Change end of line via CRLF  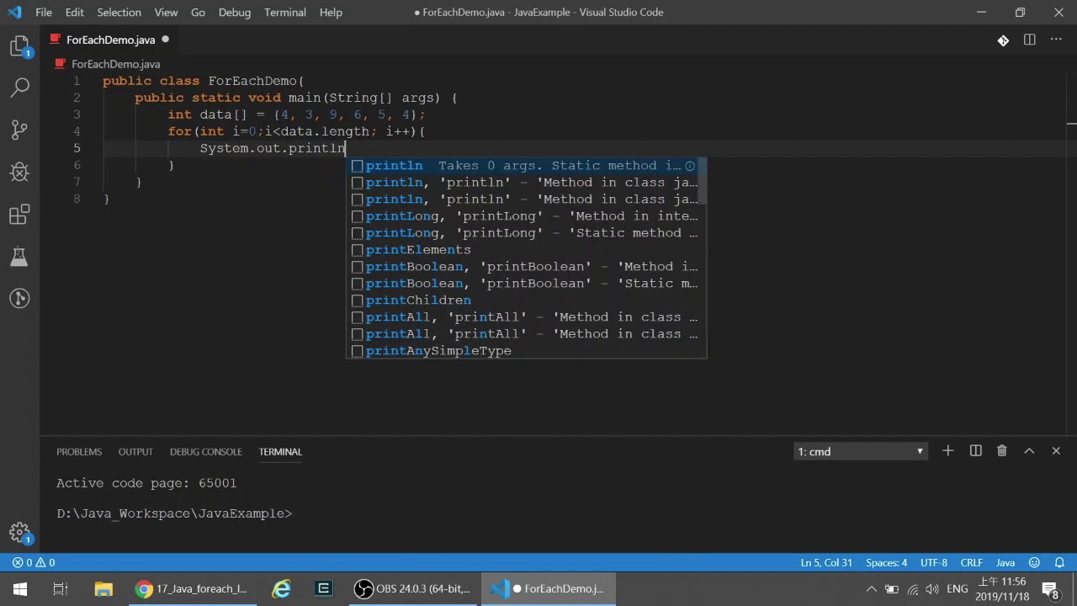(971, 562)
